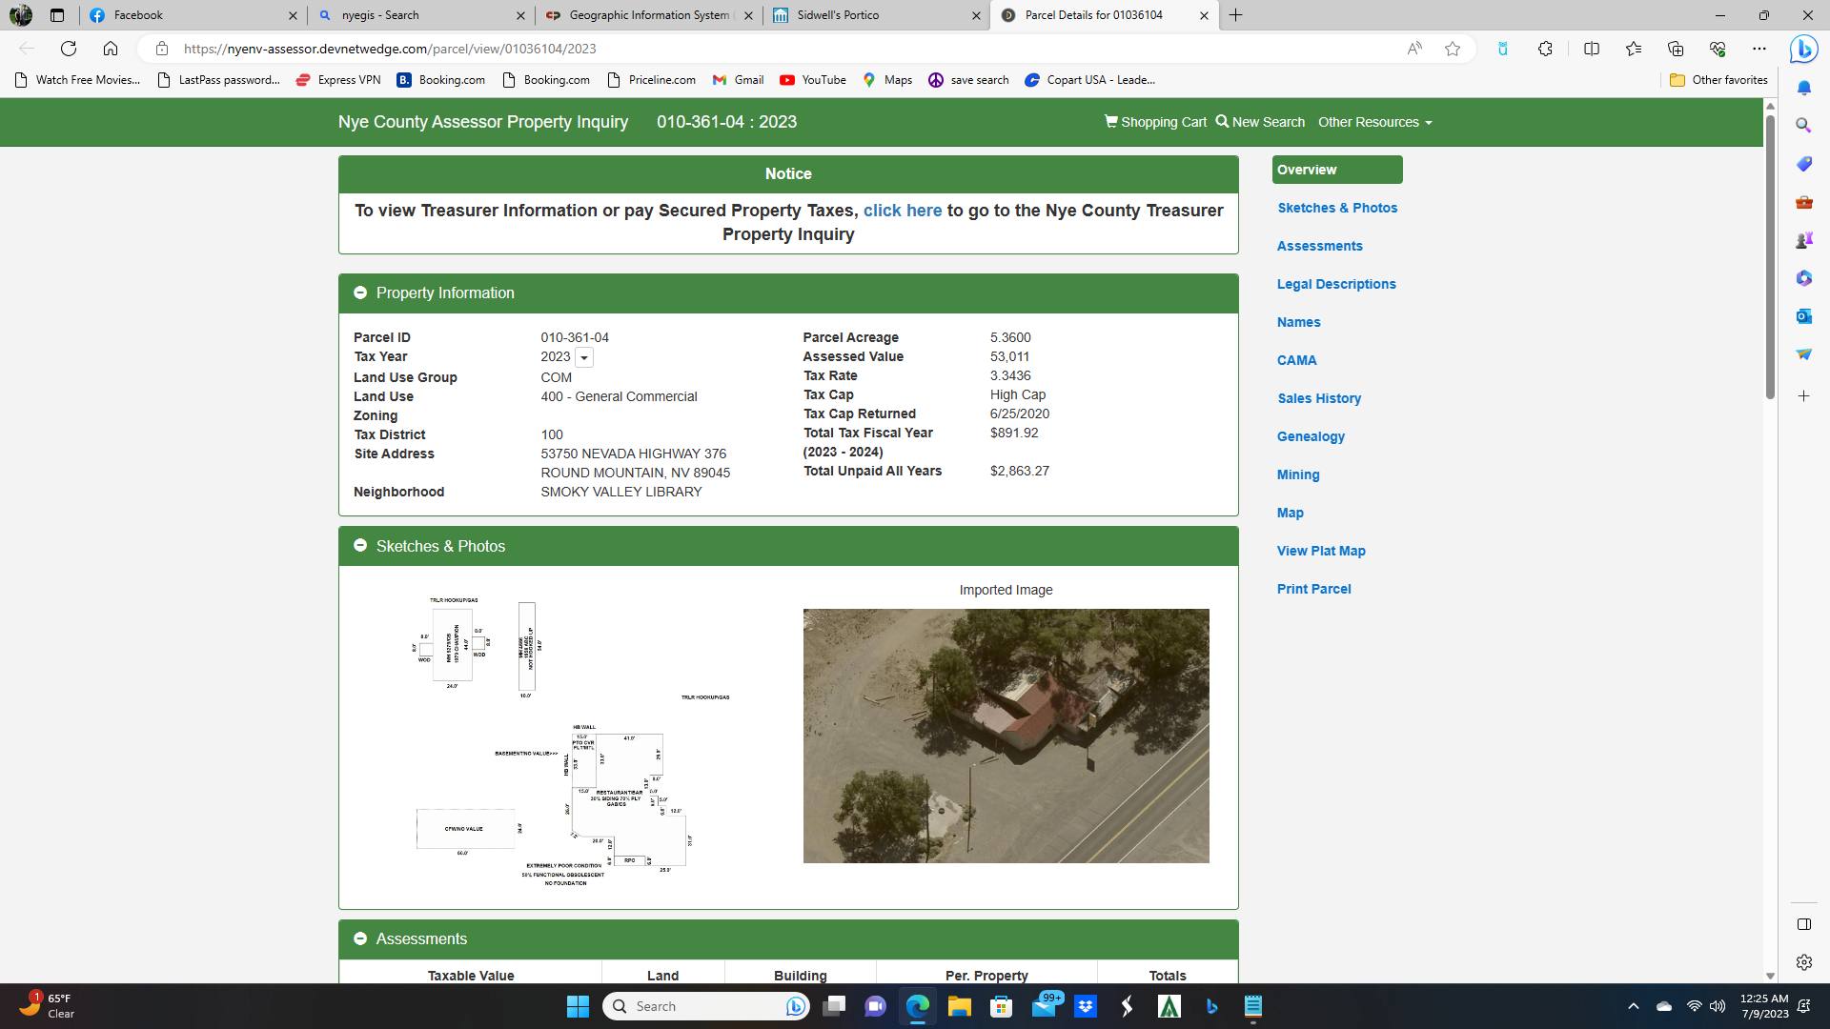The height and width of the screenshot is (1029, 1830).
Task: Select the Print Parcel link
Action: 1313,589
